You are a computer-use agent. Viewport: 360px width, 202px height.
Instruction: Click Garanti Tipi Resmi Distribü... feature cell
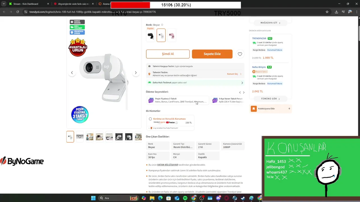coord(183,146)
